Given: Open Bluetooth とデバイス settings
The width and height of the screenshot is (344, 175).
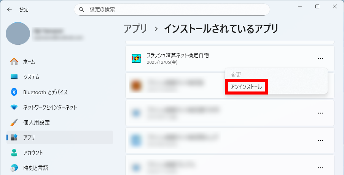Looking at the screenshot, I should click(x=45, y=92).
